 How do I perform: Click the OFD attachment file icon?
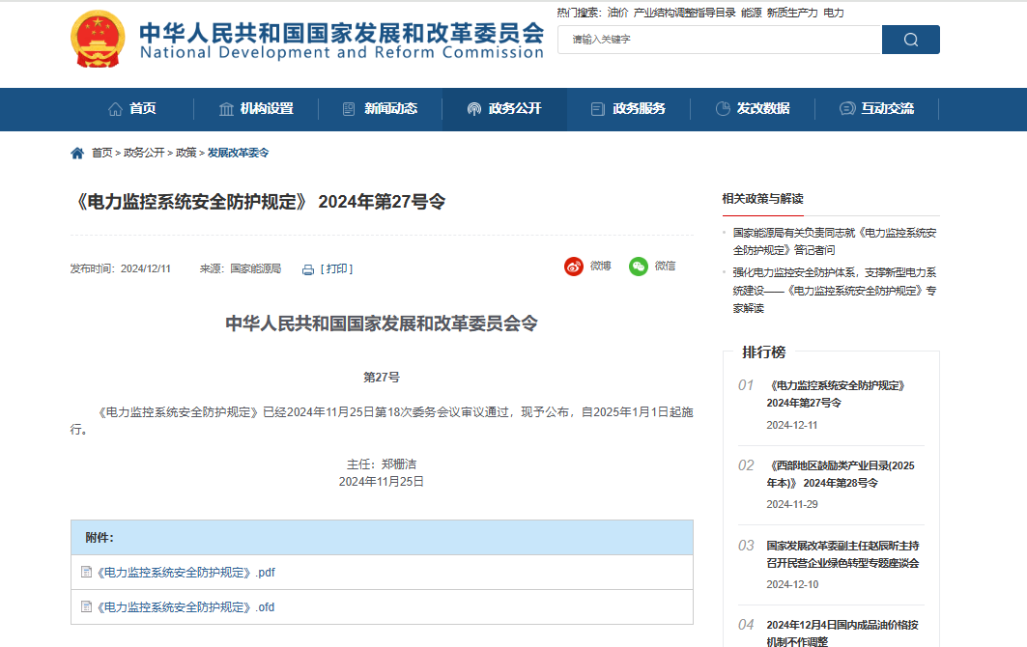point(86,606)
